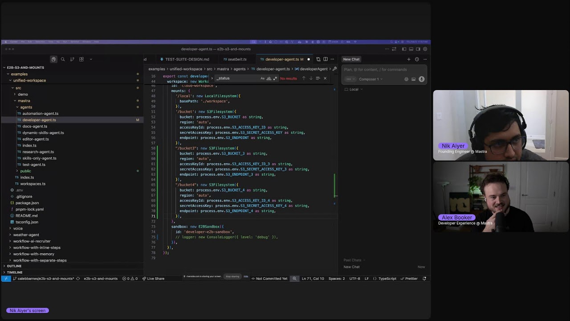This screenshot has width=570, height=321.
Task: Start a new chat with plus icon
Action: click(x=409, y=59)
